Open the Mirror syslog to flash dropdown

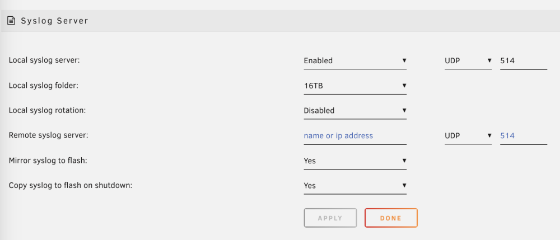(x=355, y=161)
